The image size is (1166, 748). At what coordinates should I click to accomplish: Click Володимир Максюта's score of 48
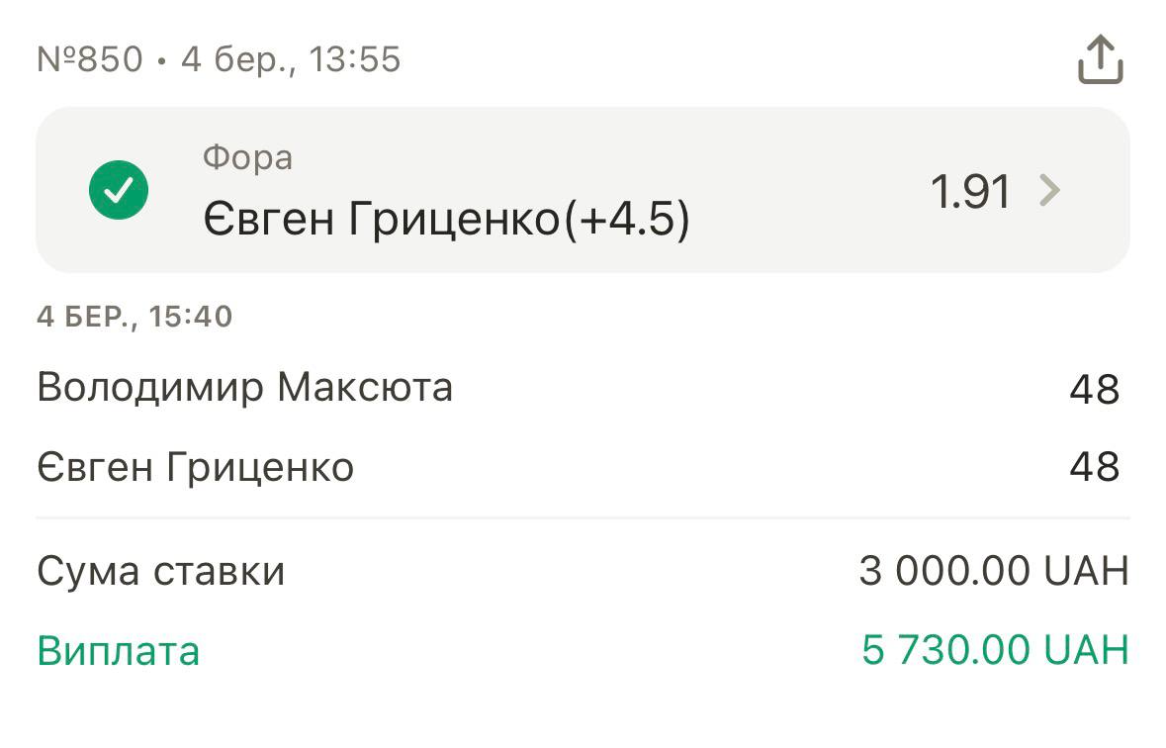[x=1094, y=389]
